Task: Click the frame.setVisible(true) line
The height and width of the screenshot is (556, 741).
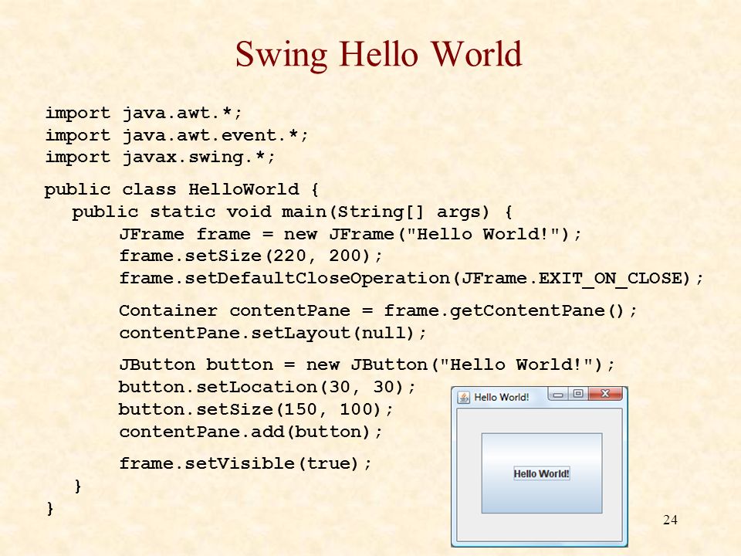Action: (245, 463)
